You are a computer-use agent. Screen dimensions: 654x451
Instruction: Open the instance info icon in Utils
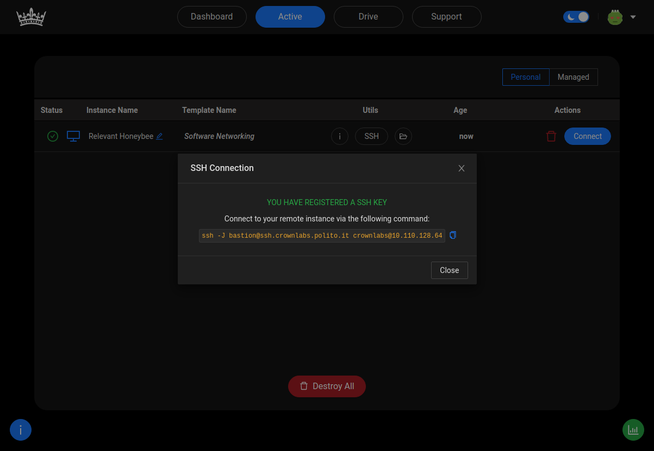[x=340, y=136]
